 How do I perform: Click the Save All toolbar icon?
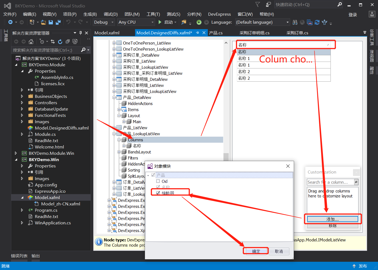58,22
